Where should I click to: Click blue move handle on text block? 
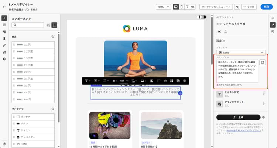(x=180, y=93)
